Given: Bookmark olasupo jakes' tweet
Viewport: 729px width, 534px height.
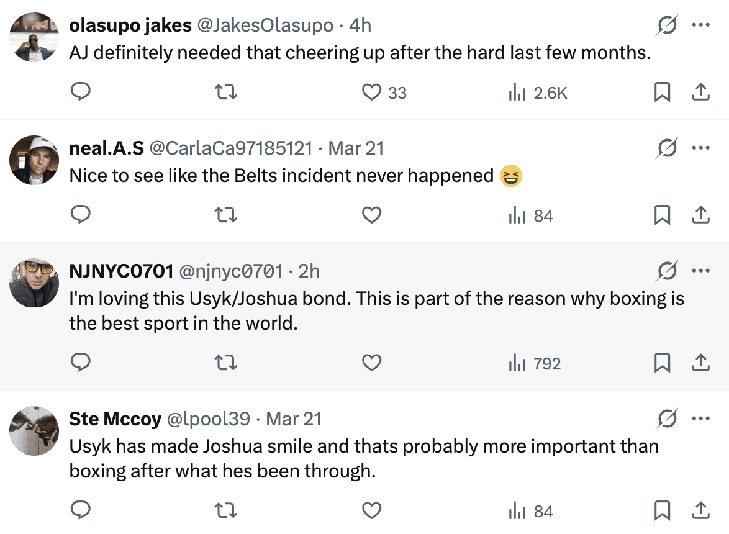Looking at the screenshot, I should (662, 93).
